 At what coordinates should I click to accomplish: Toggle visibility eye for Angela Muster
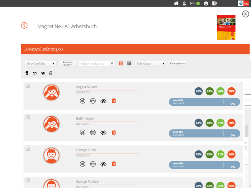103,101
